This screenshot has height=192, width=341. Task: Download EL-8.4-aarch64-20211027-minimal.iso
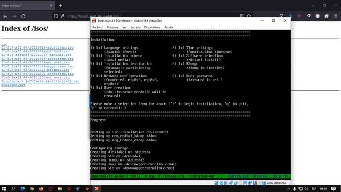tap(36, 55)
